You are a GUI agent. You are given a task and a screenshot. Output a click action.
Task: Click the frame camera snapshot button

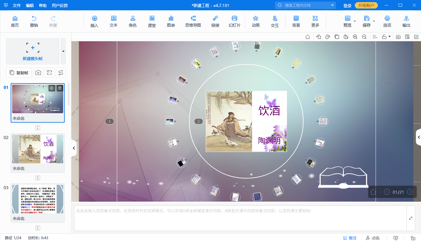(x=38, y=73)
